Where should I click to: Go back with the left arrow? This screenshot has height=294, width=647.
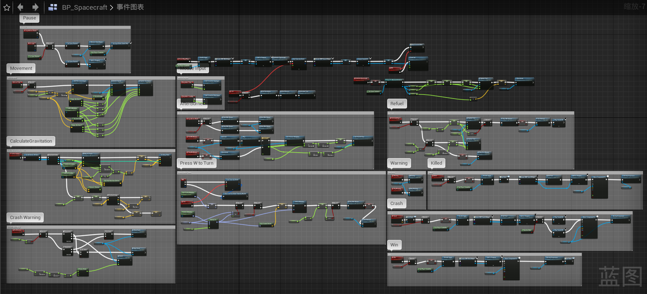[x=21, y=7]
